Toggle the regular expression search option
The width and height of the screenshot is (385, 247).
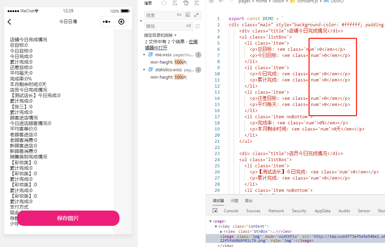coord(197,15)
